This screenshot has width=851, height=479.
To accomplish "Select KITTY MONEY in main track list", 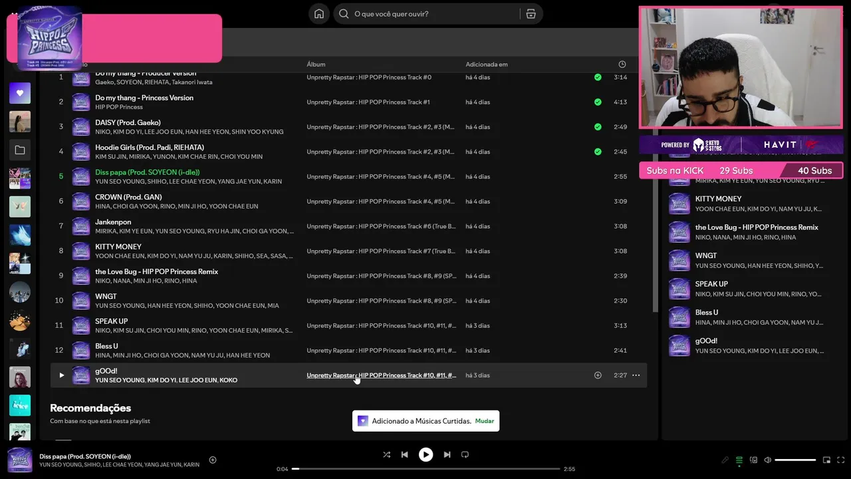I will (118, 247).
